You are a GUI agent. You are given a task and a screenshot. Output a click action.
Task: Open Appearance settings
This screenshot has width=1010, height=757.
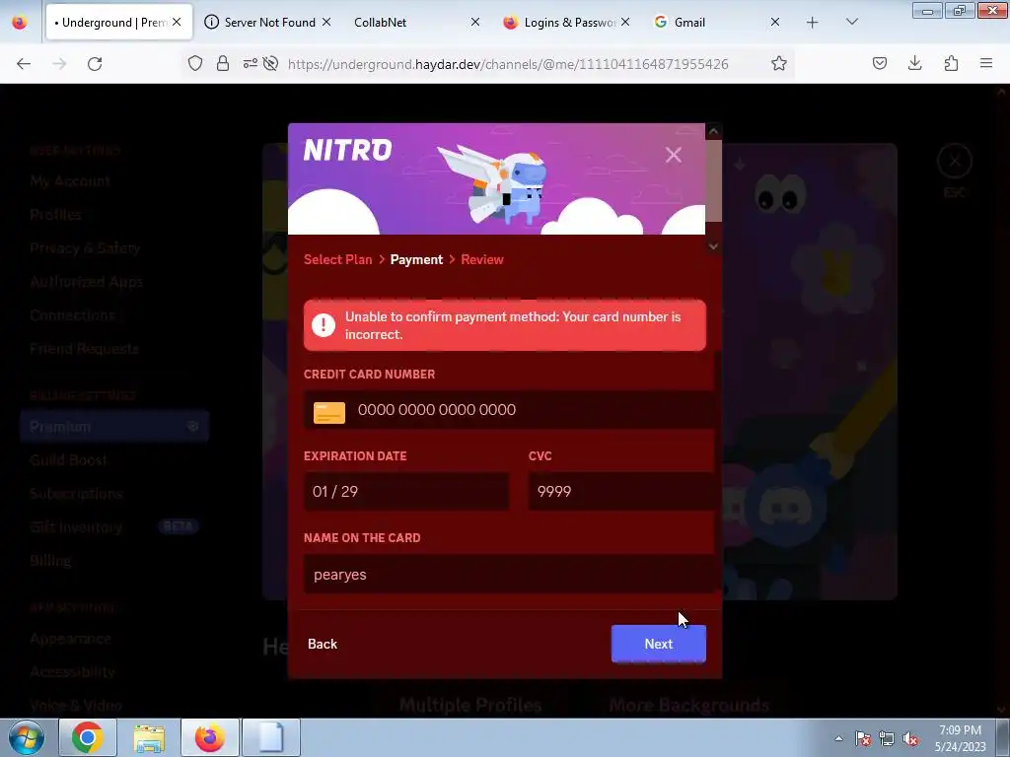pyautogui.click(x=70, y=639)
